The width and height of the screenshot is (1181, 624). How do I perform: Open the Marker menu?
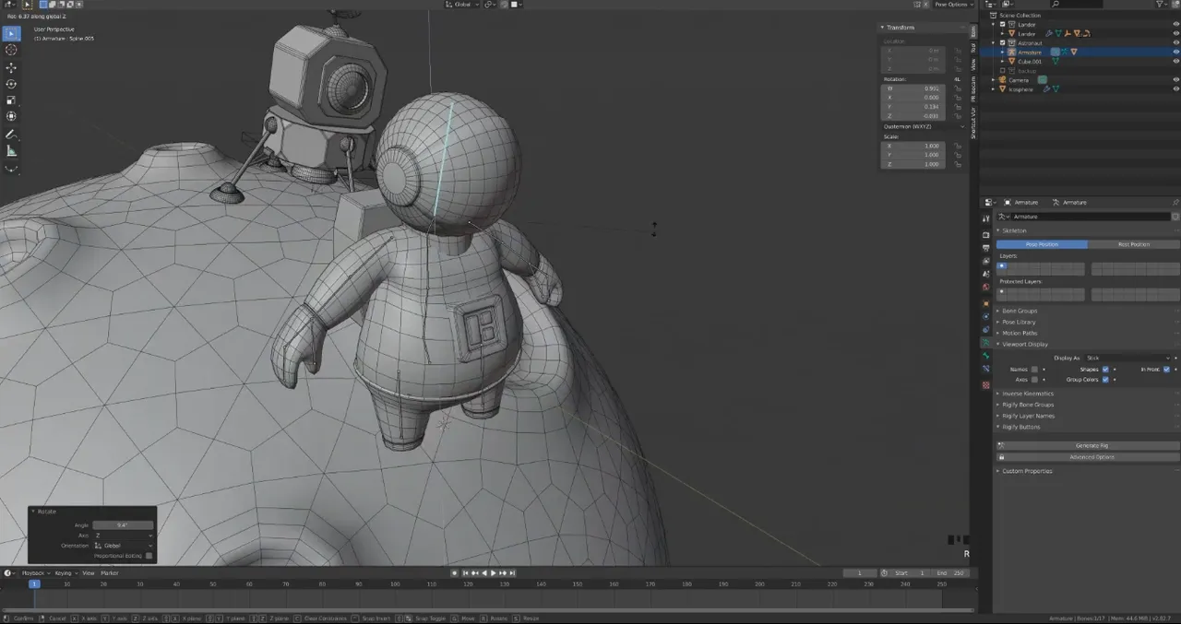pyautogui.click(x=109, y=573)
